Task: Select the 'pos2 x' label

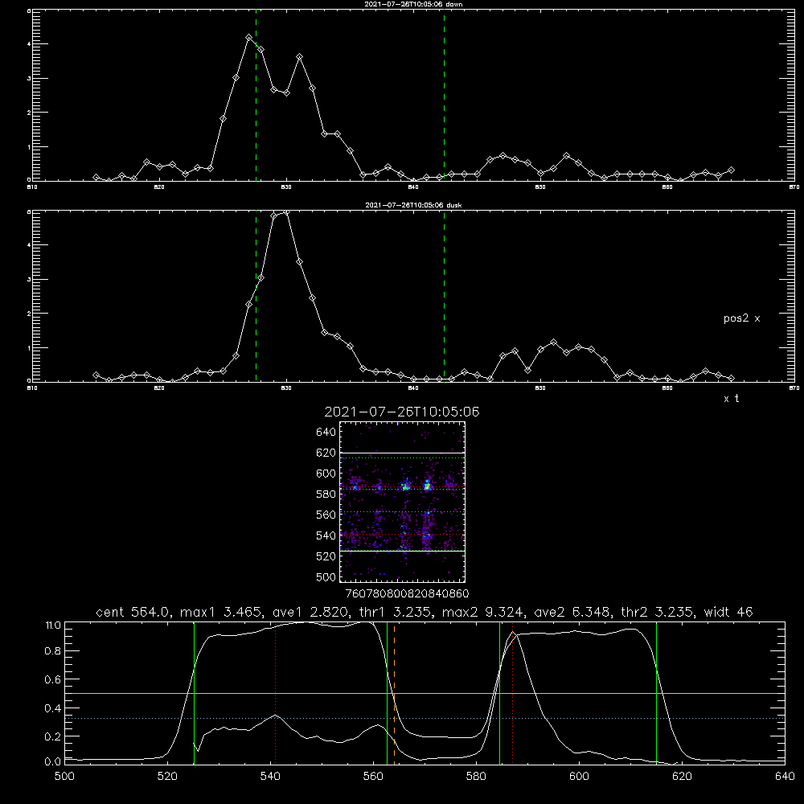Action: coord(741,318)
